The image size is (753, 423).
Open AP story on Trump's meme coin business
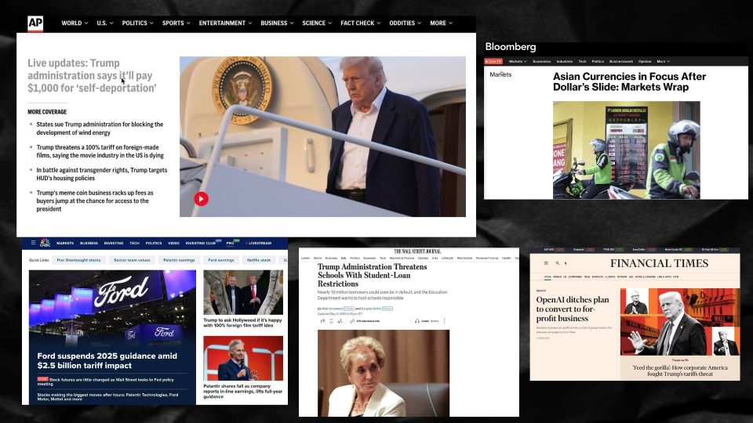point(95,201)
